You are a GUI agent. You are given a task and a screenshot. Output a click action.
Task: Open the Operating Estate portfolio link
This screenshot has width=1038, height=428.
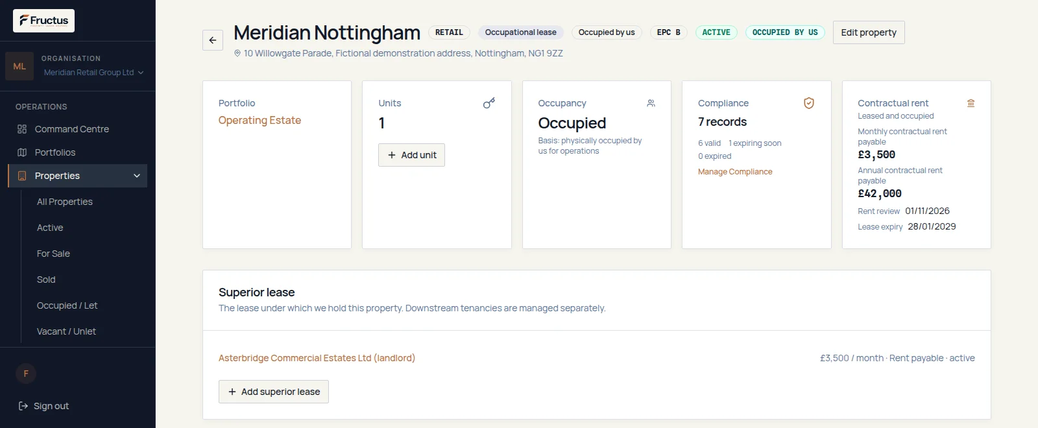[259, 120]
